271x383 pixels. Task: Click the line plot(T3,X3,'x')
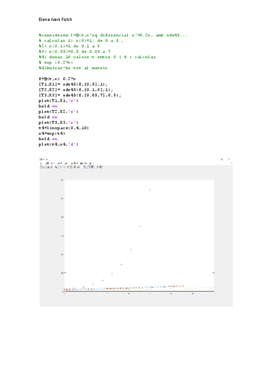pos(58,122)
